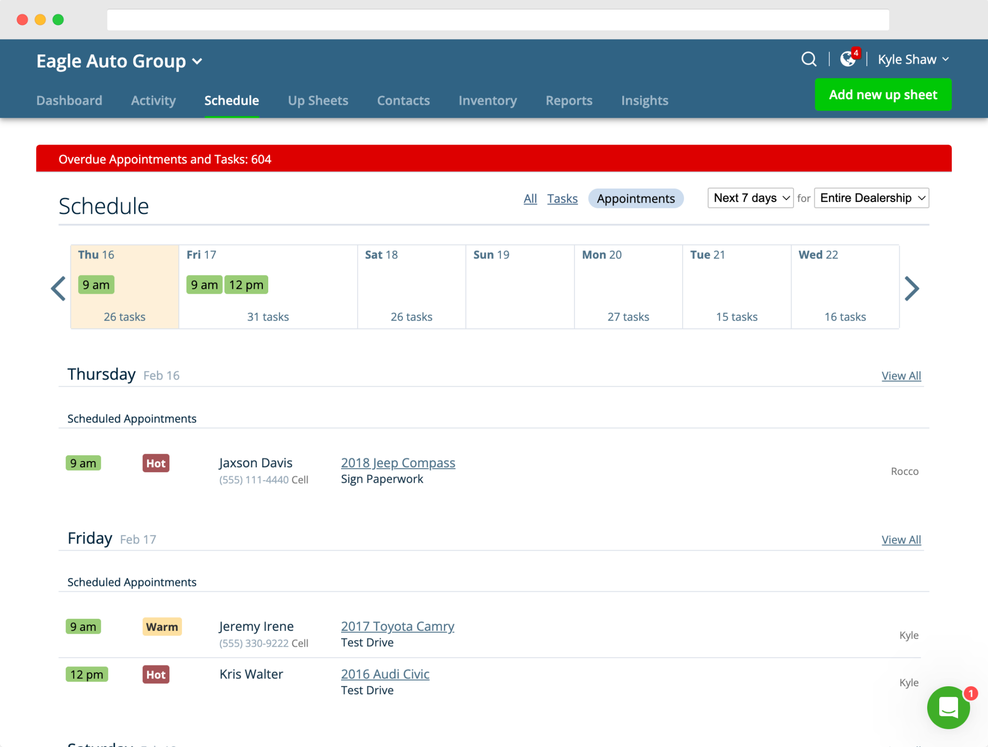Toggle the Appointments filter button
988x747 pixels.
point(636,198)
